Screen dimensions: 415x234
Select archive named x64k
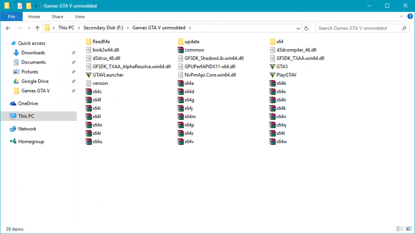coord(281,108)
